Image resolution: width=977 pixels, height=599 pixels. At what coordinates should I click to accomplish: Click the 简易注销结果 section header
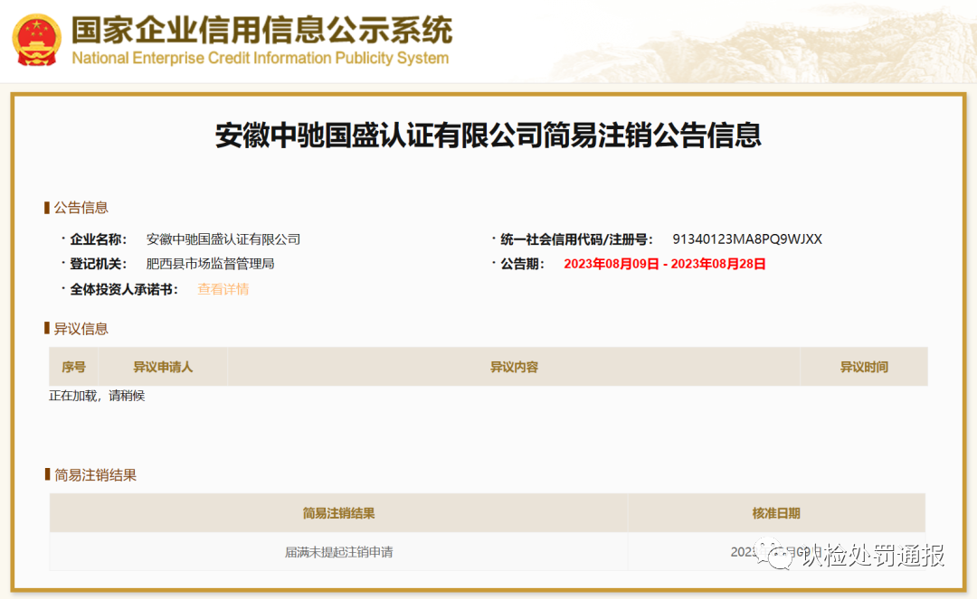click(x=95, y=475)
